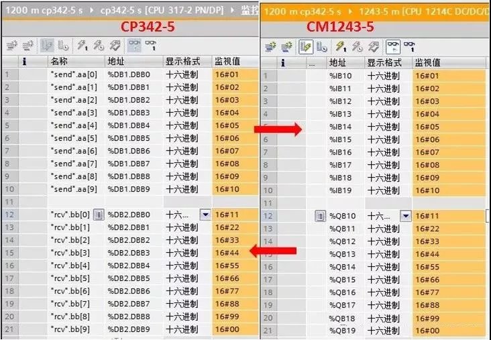Toggle show modify columns in CM1243-5 toolbar
491x340 pixels.
304,46
